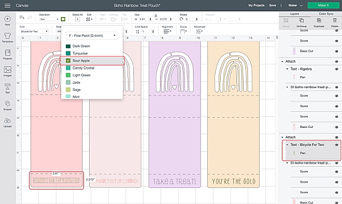Open the Images library
This screenshot has width=342, height=204.
coord(7,70)
